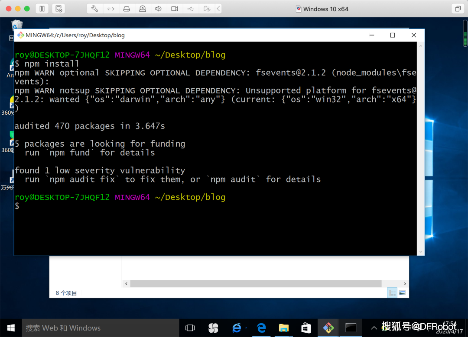The height and width of the screenshot is (337, 468).
Task: Open VM settings wrench icon
Action: click(x=94, y=9)
